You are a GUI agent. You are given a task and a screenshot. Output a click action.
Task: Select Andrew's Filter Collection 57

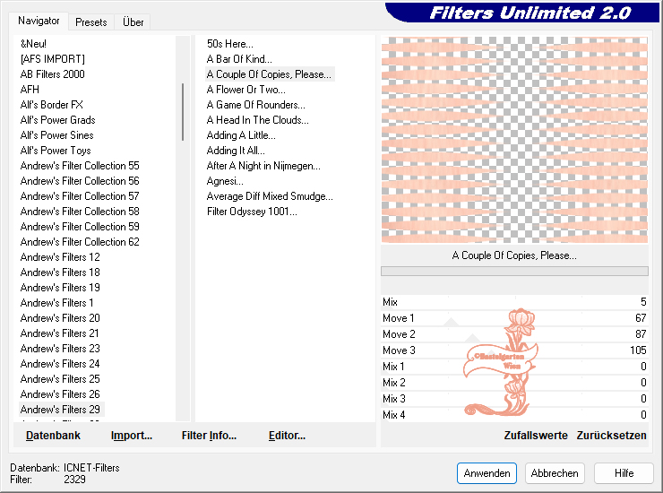80,196
